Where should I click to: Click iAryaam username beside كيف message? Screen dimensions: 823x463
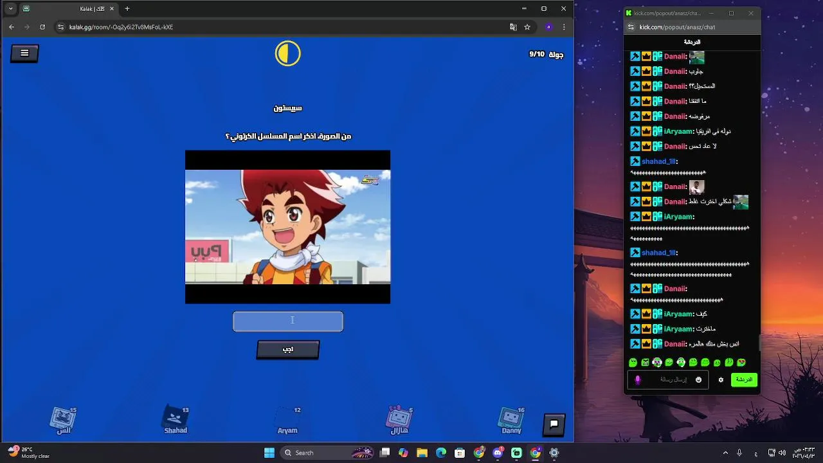678,314
